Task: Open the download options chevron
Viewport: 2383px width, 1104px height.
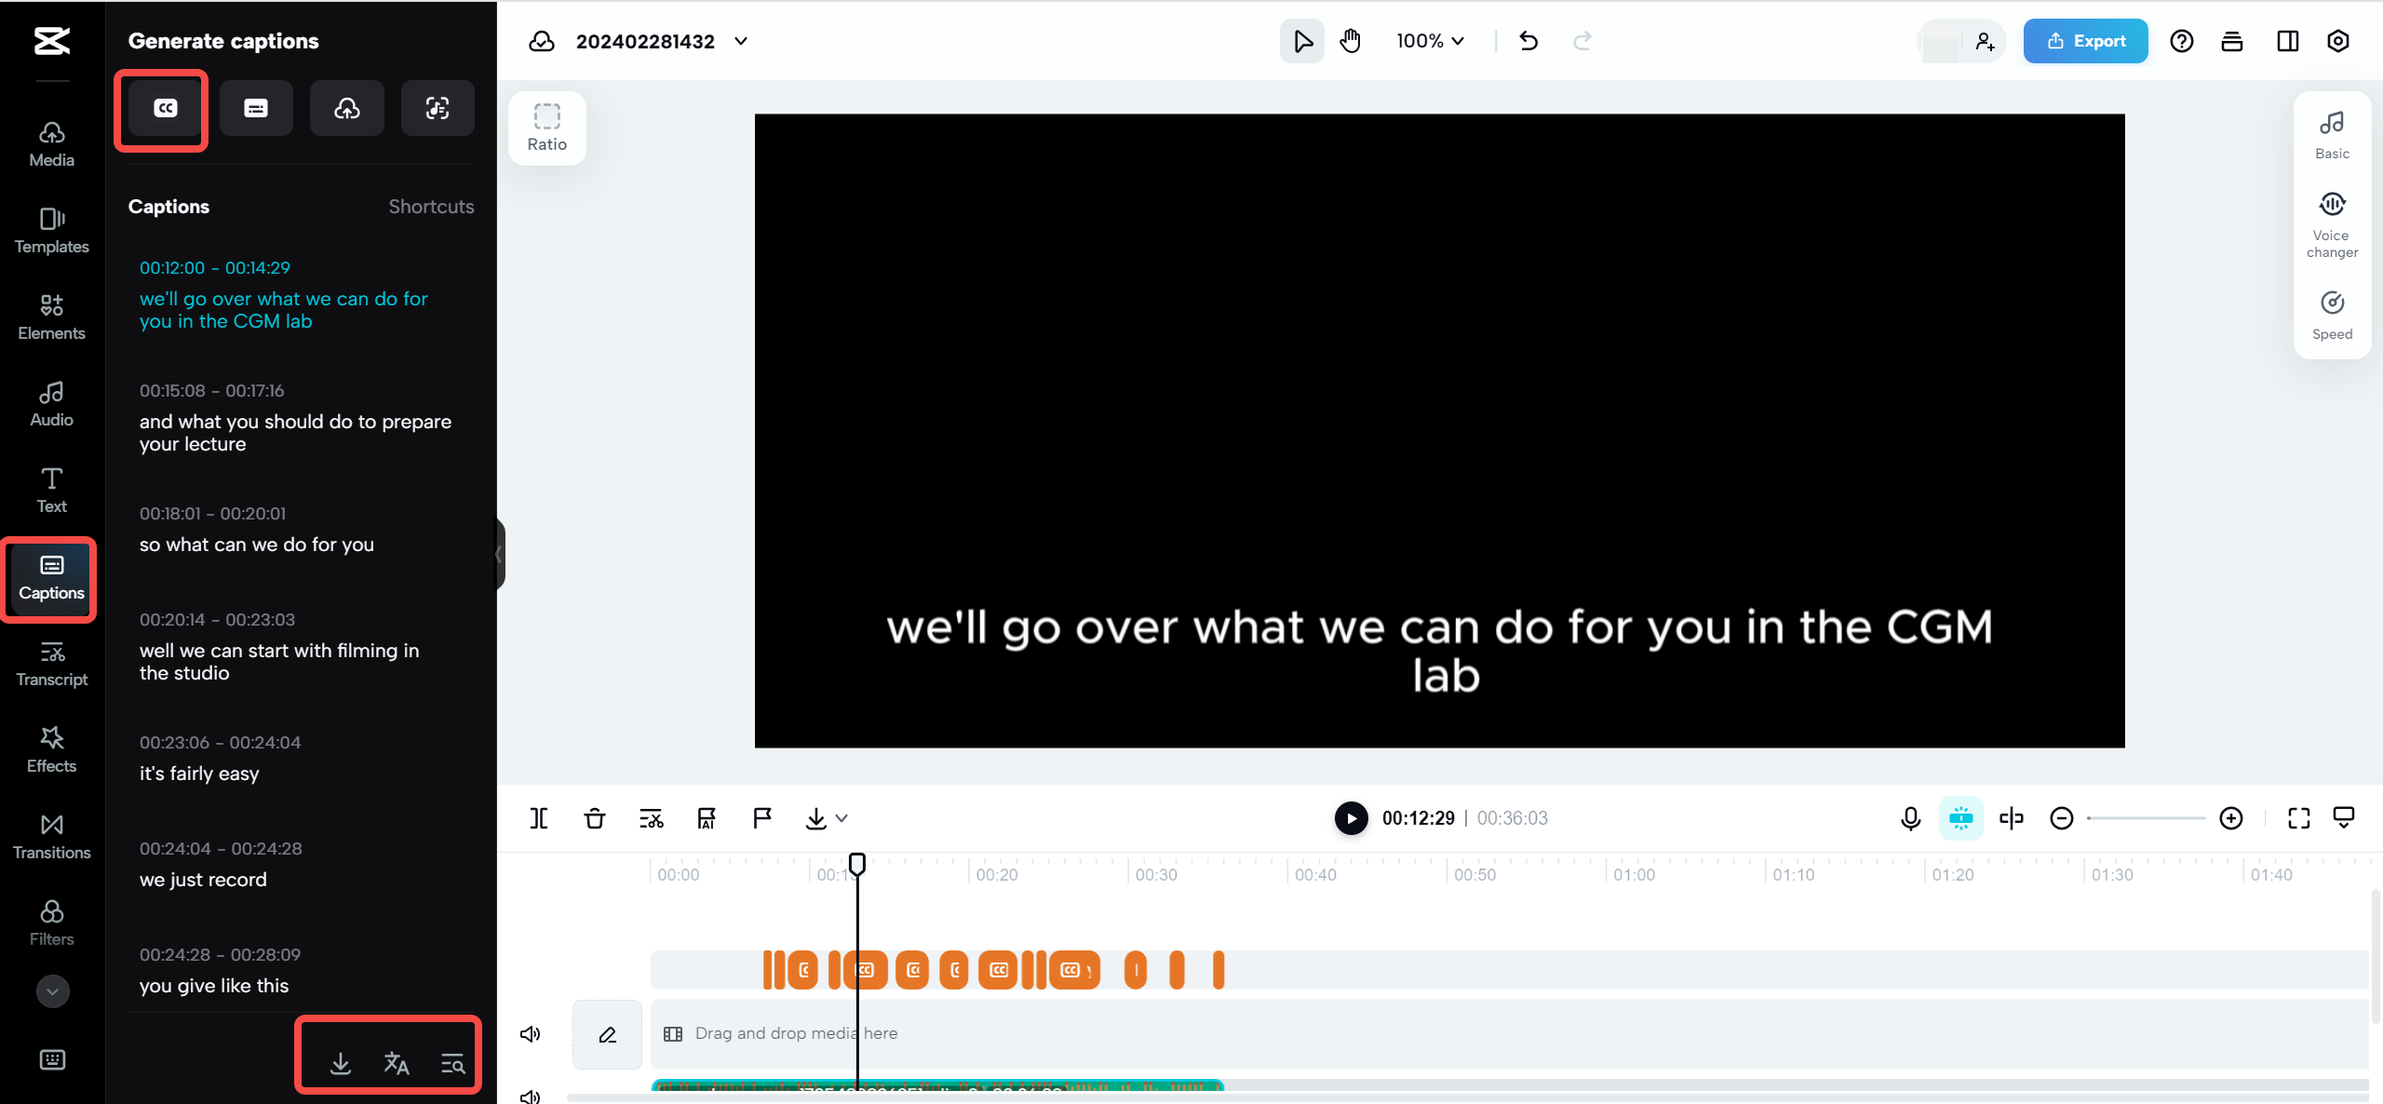Action: 841,818
